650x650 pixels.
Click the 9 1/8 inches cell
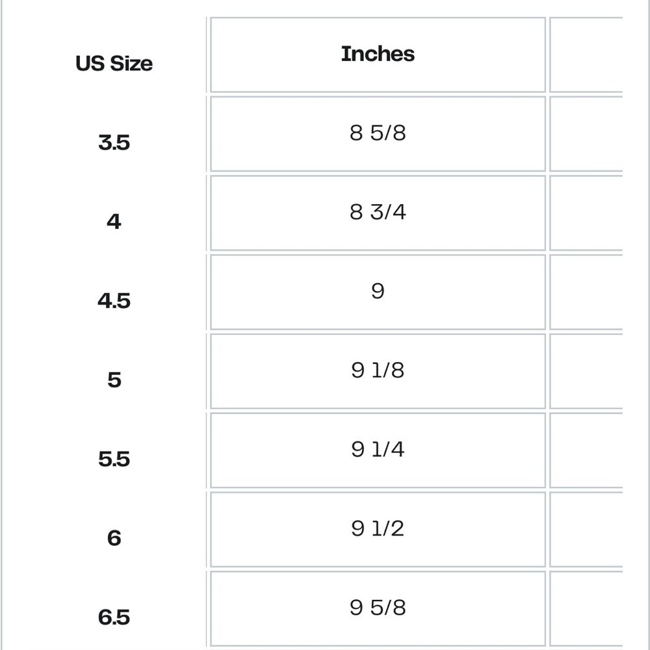(378, 371)
